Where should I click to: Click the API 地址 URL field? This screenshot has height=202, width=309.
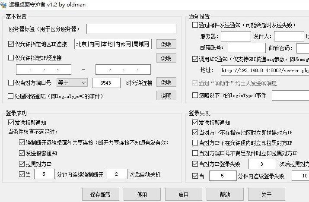[x=265, y=70]
